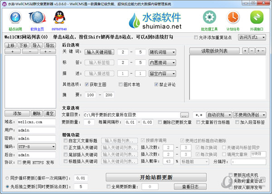Open the 内置提词 dropdown
This screenshot has height=194, width=272.
162,63
